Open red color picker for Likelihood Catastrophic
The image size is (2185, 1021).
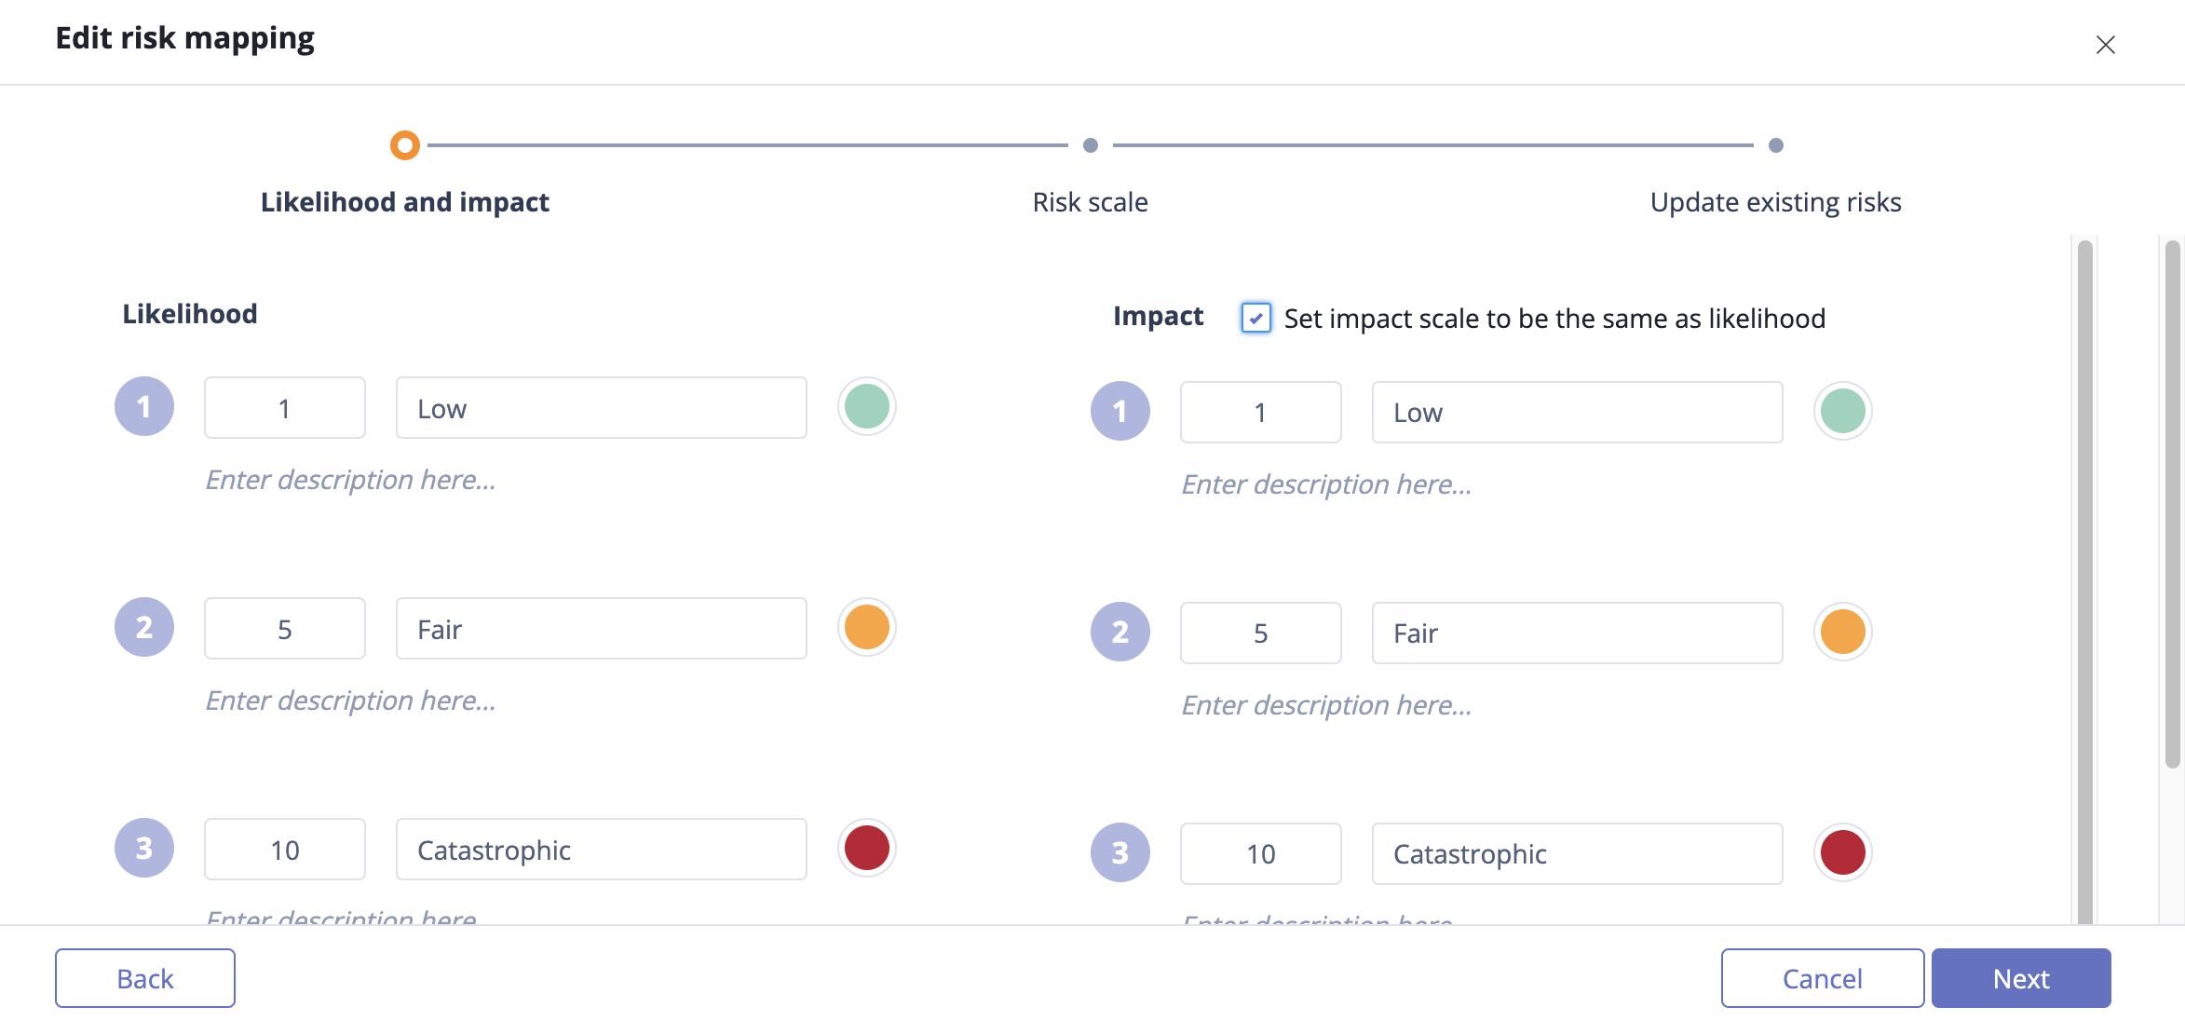click(867, 848)
